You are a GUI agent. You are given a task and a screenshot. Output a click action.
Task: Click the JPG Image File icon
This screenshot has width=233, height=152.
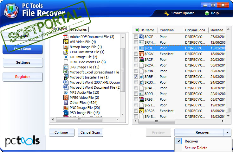click(x=66, y=67)
